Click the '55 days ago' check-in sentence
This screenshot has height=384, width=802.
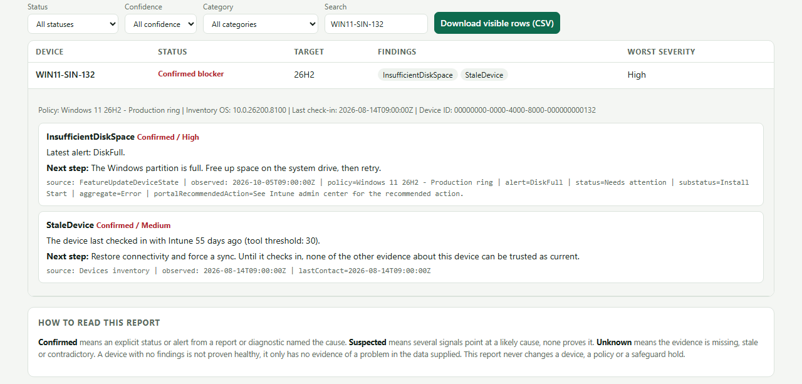[x=184, y=241]
